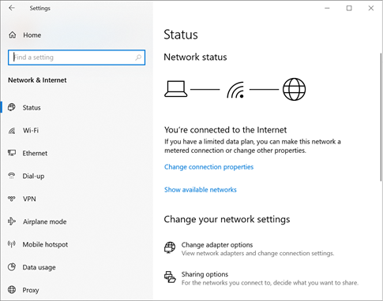This screenshot has height=301, width=383.
Task: Go to Mobile hotspot settings
Action: click(45, 245)
